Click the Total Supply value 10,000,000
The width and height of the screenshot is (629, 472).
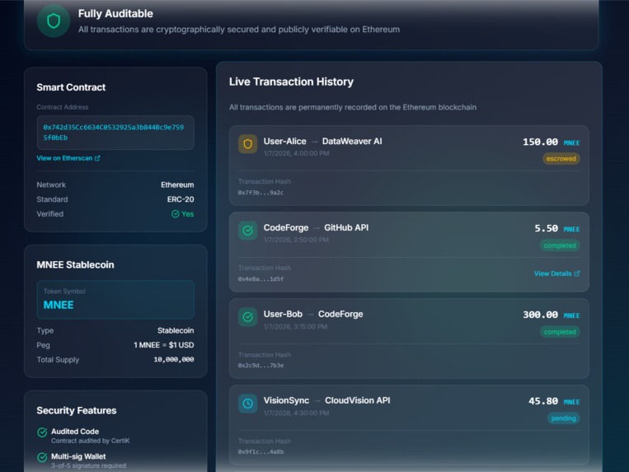click(x=174, y=360)
